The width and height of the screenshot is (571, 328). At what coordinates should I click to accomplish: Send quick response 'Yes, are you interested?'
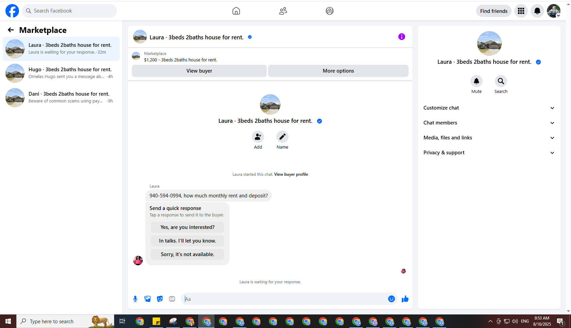[188, 227]
